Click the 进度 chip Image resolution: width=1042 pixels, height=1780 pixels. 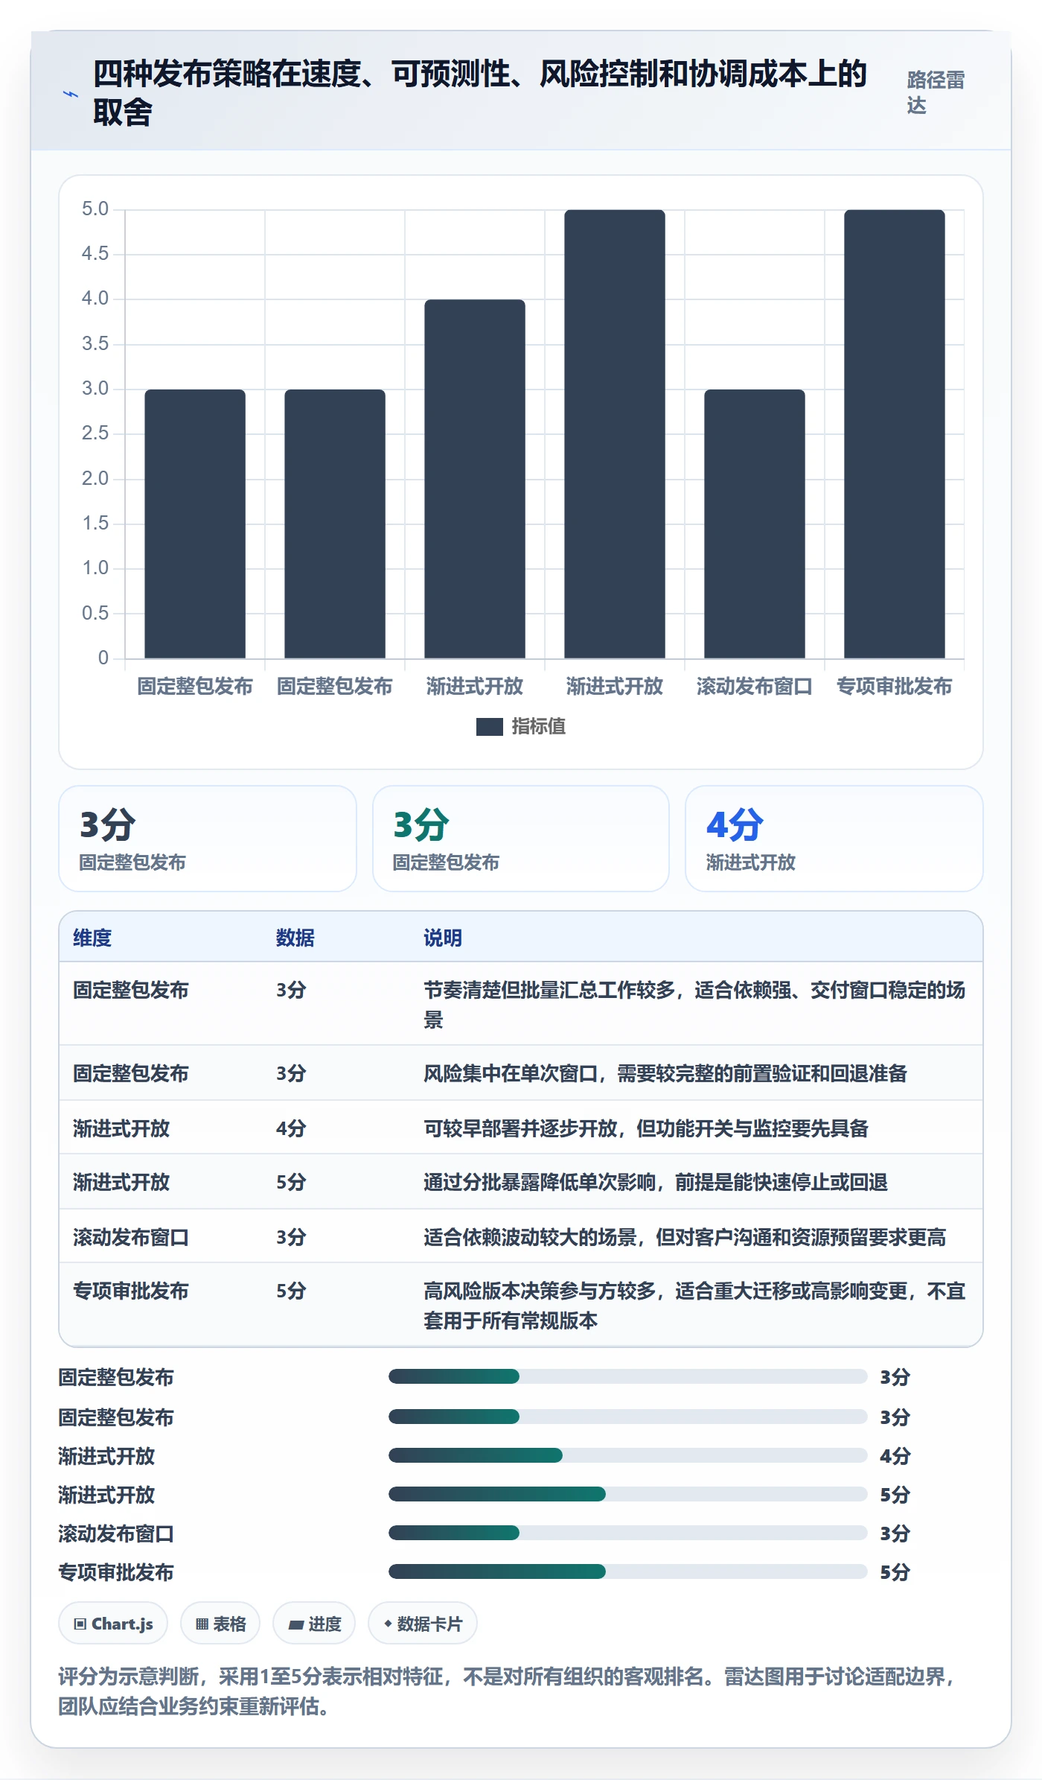click(x=314, y=1624)
